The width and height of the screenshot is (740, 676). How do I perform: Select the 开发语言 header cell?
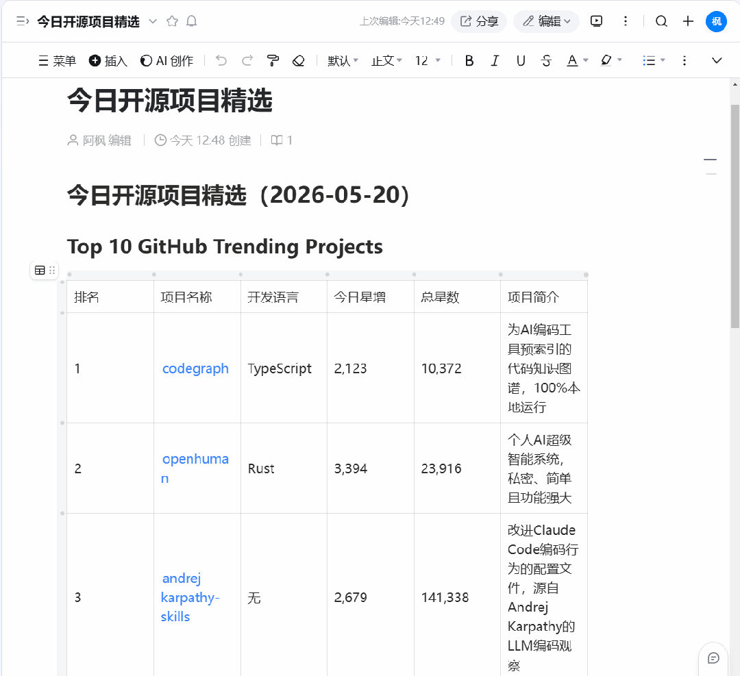(x=284, y=297)
